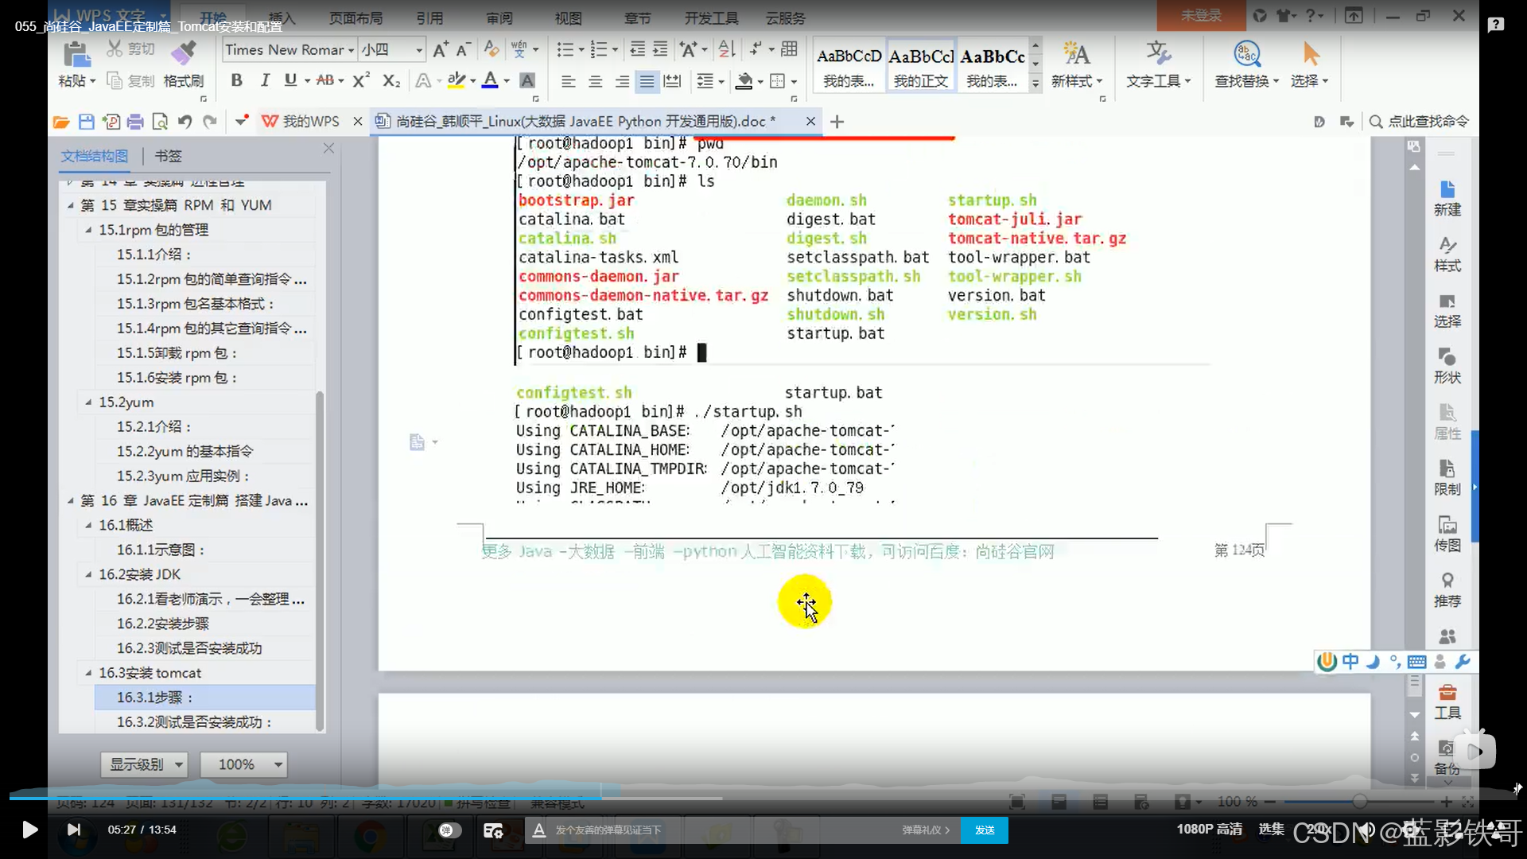Toggle Bold formatting in the ribbon
1527x859 pixels.
(236, 80)
